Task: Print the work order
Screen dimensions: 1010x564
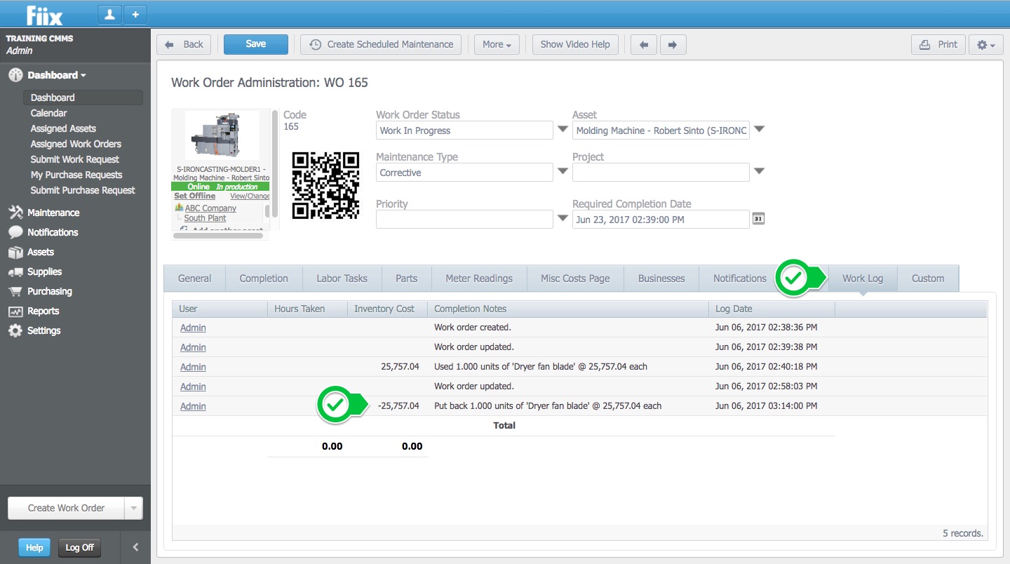Action: (938, 44)
